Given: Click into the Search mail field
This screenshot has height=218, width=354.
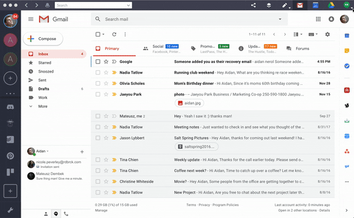Looking at the screenshot, I should 189,19.
